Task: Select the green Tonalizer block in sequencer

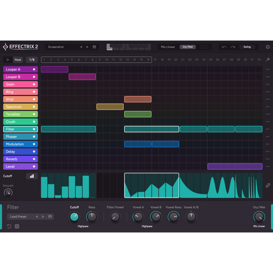Action: [x=138, y=114]
